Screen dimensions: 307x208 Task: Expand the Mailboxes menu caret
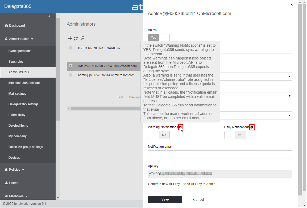coord(26,197)
